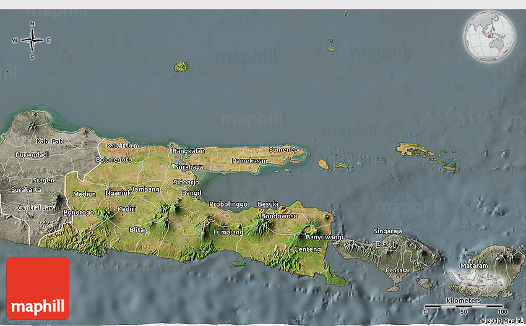This screenshot has width=526, height=326.
Task: Select the Banyuwangi label on the map
Action: tap(324, 237)
